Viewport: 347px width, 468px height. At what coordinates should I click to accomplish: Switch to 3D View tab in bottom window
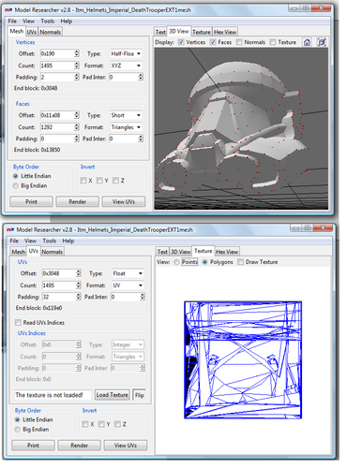pyautogui.click(x=181, y=252)
